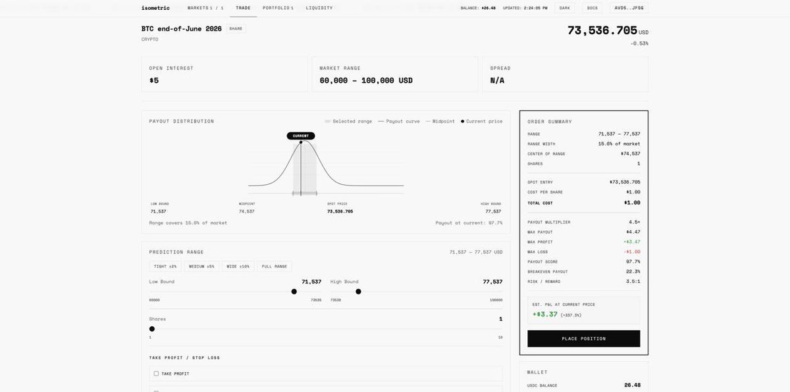Click the Open Interest $5 value
790x392 pixels.
[154, 80]
